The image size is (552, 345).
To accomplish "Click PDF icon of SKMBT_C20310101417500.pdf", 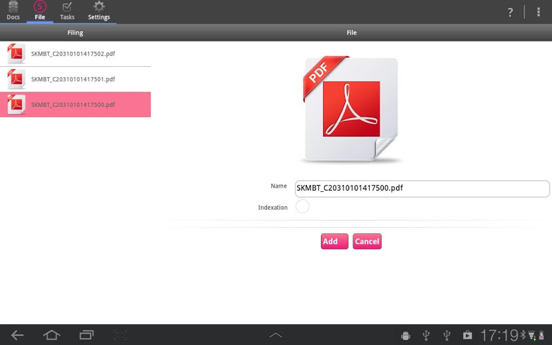I will pos(16,104).
